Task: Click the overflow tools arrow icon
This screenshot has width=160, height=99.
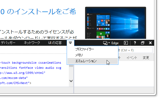Action: (70, 43)
